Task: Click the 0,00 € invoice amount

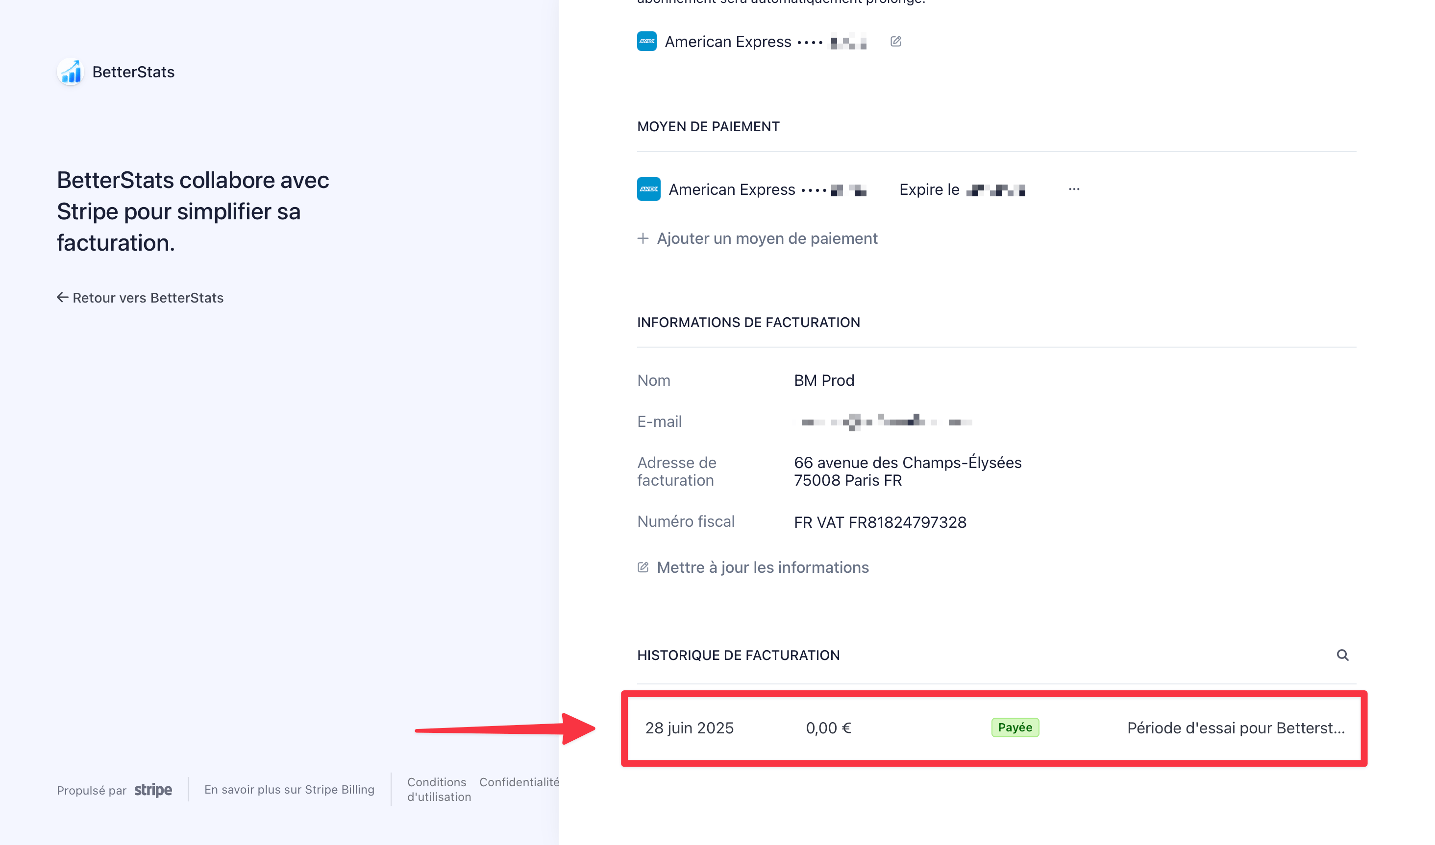Action: [x=828, y=728]
